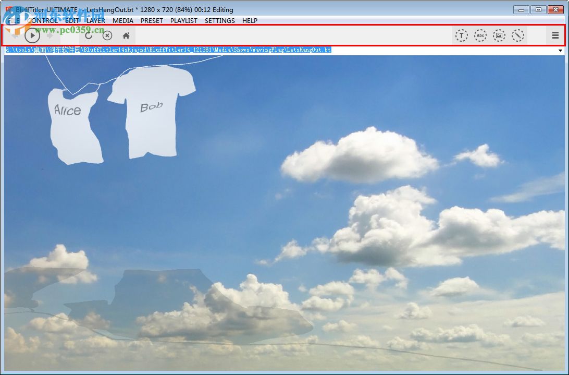This screenshot has height=375, width=569.
Task: Click the LetsHangOut.bt file path field
Action: coord(280,50)
